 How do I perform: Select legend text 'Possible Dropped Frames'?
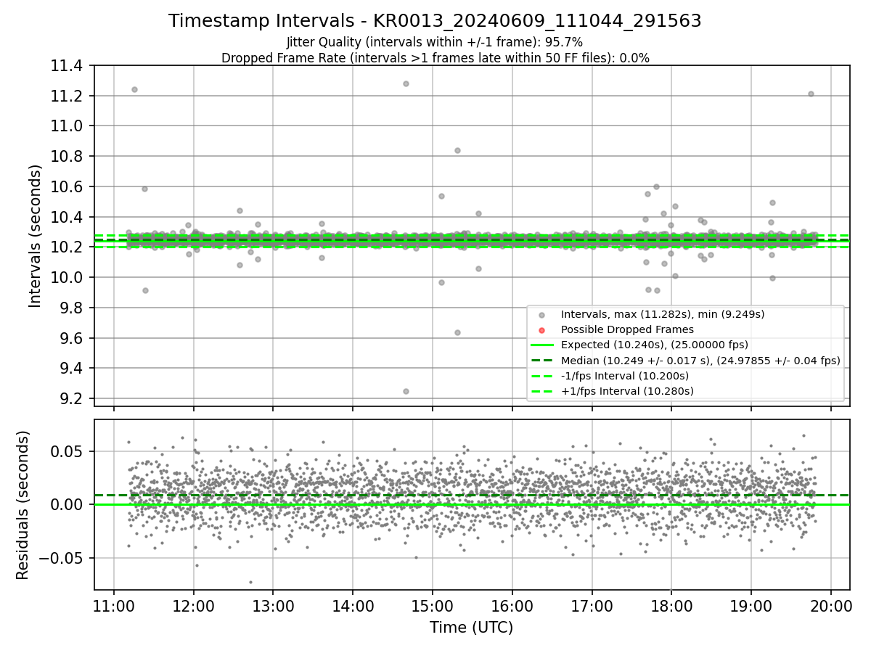point(627,329)
